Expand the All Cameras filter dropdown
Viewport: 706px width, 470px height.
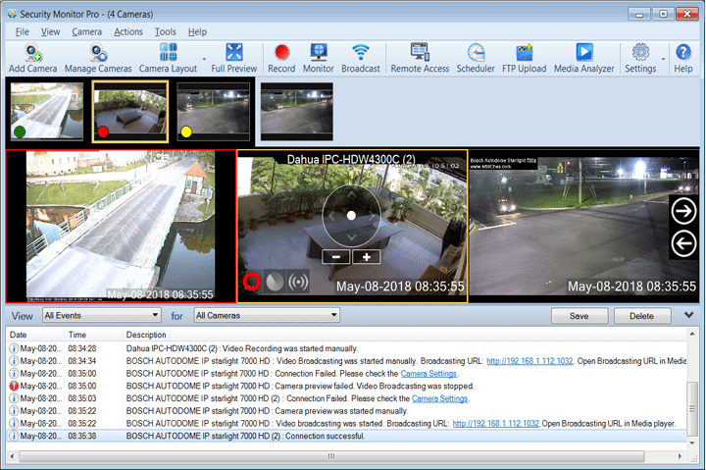pyautogui.click(x=267, y=316)
